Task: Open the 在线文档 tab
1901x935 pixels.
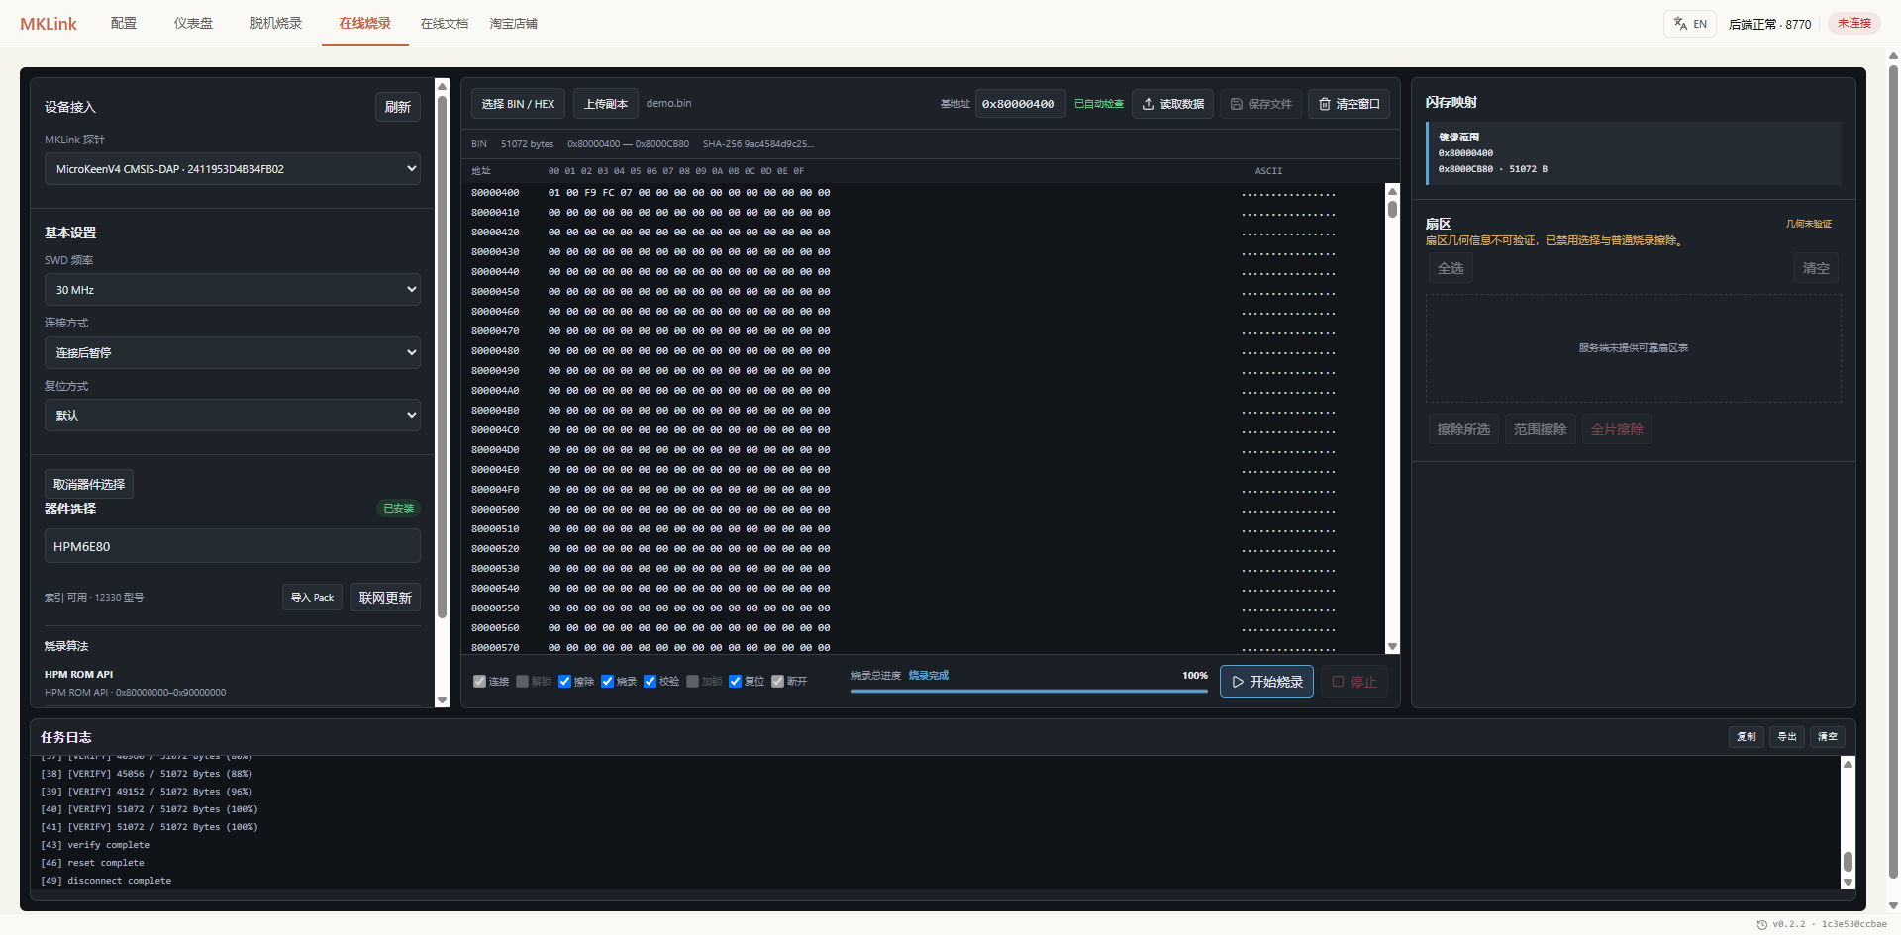Action: (x=444, y=23)
